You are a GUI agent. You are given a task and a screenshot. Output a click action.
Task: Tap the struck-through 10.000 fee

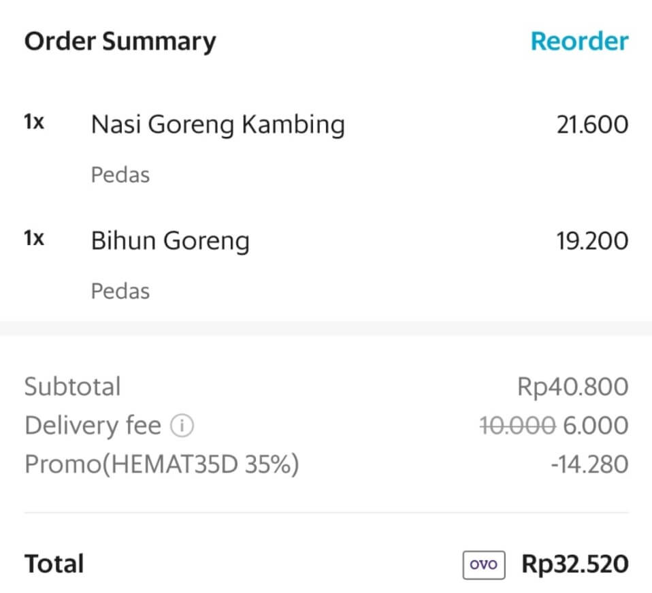[x=517, y=426]
